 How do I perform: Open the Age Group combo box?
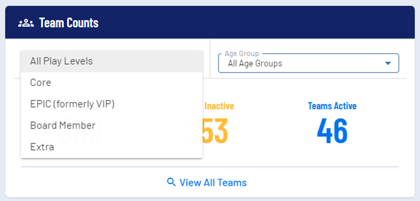click(308, 63)
